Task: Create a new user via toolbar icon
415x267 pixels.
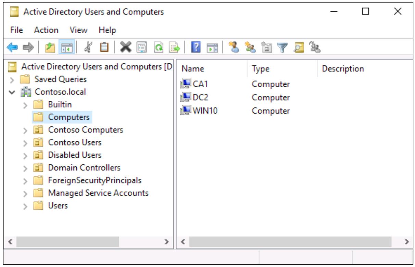Action: point(235,48)
